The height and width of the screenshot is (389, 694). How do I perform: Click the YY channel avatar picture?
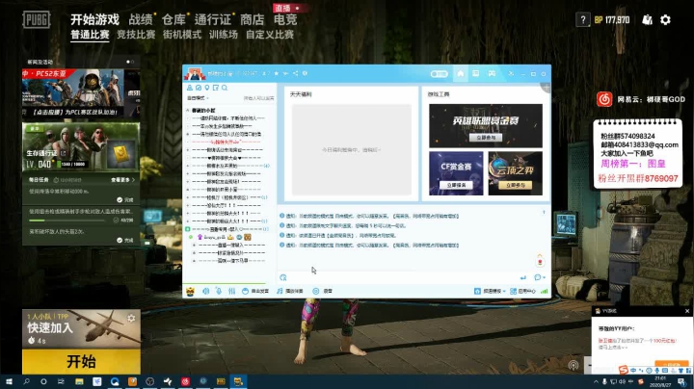click(195, 73)
